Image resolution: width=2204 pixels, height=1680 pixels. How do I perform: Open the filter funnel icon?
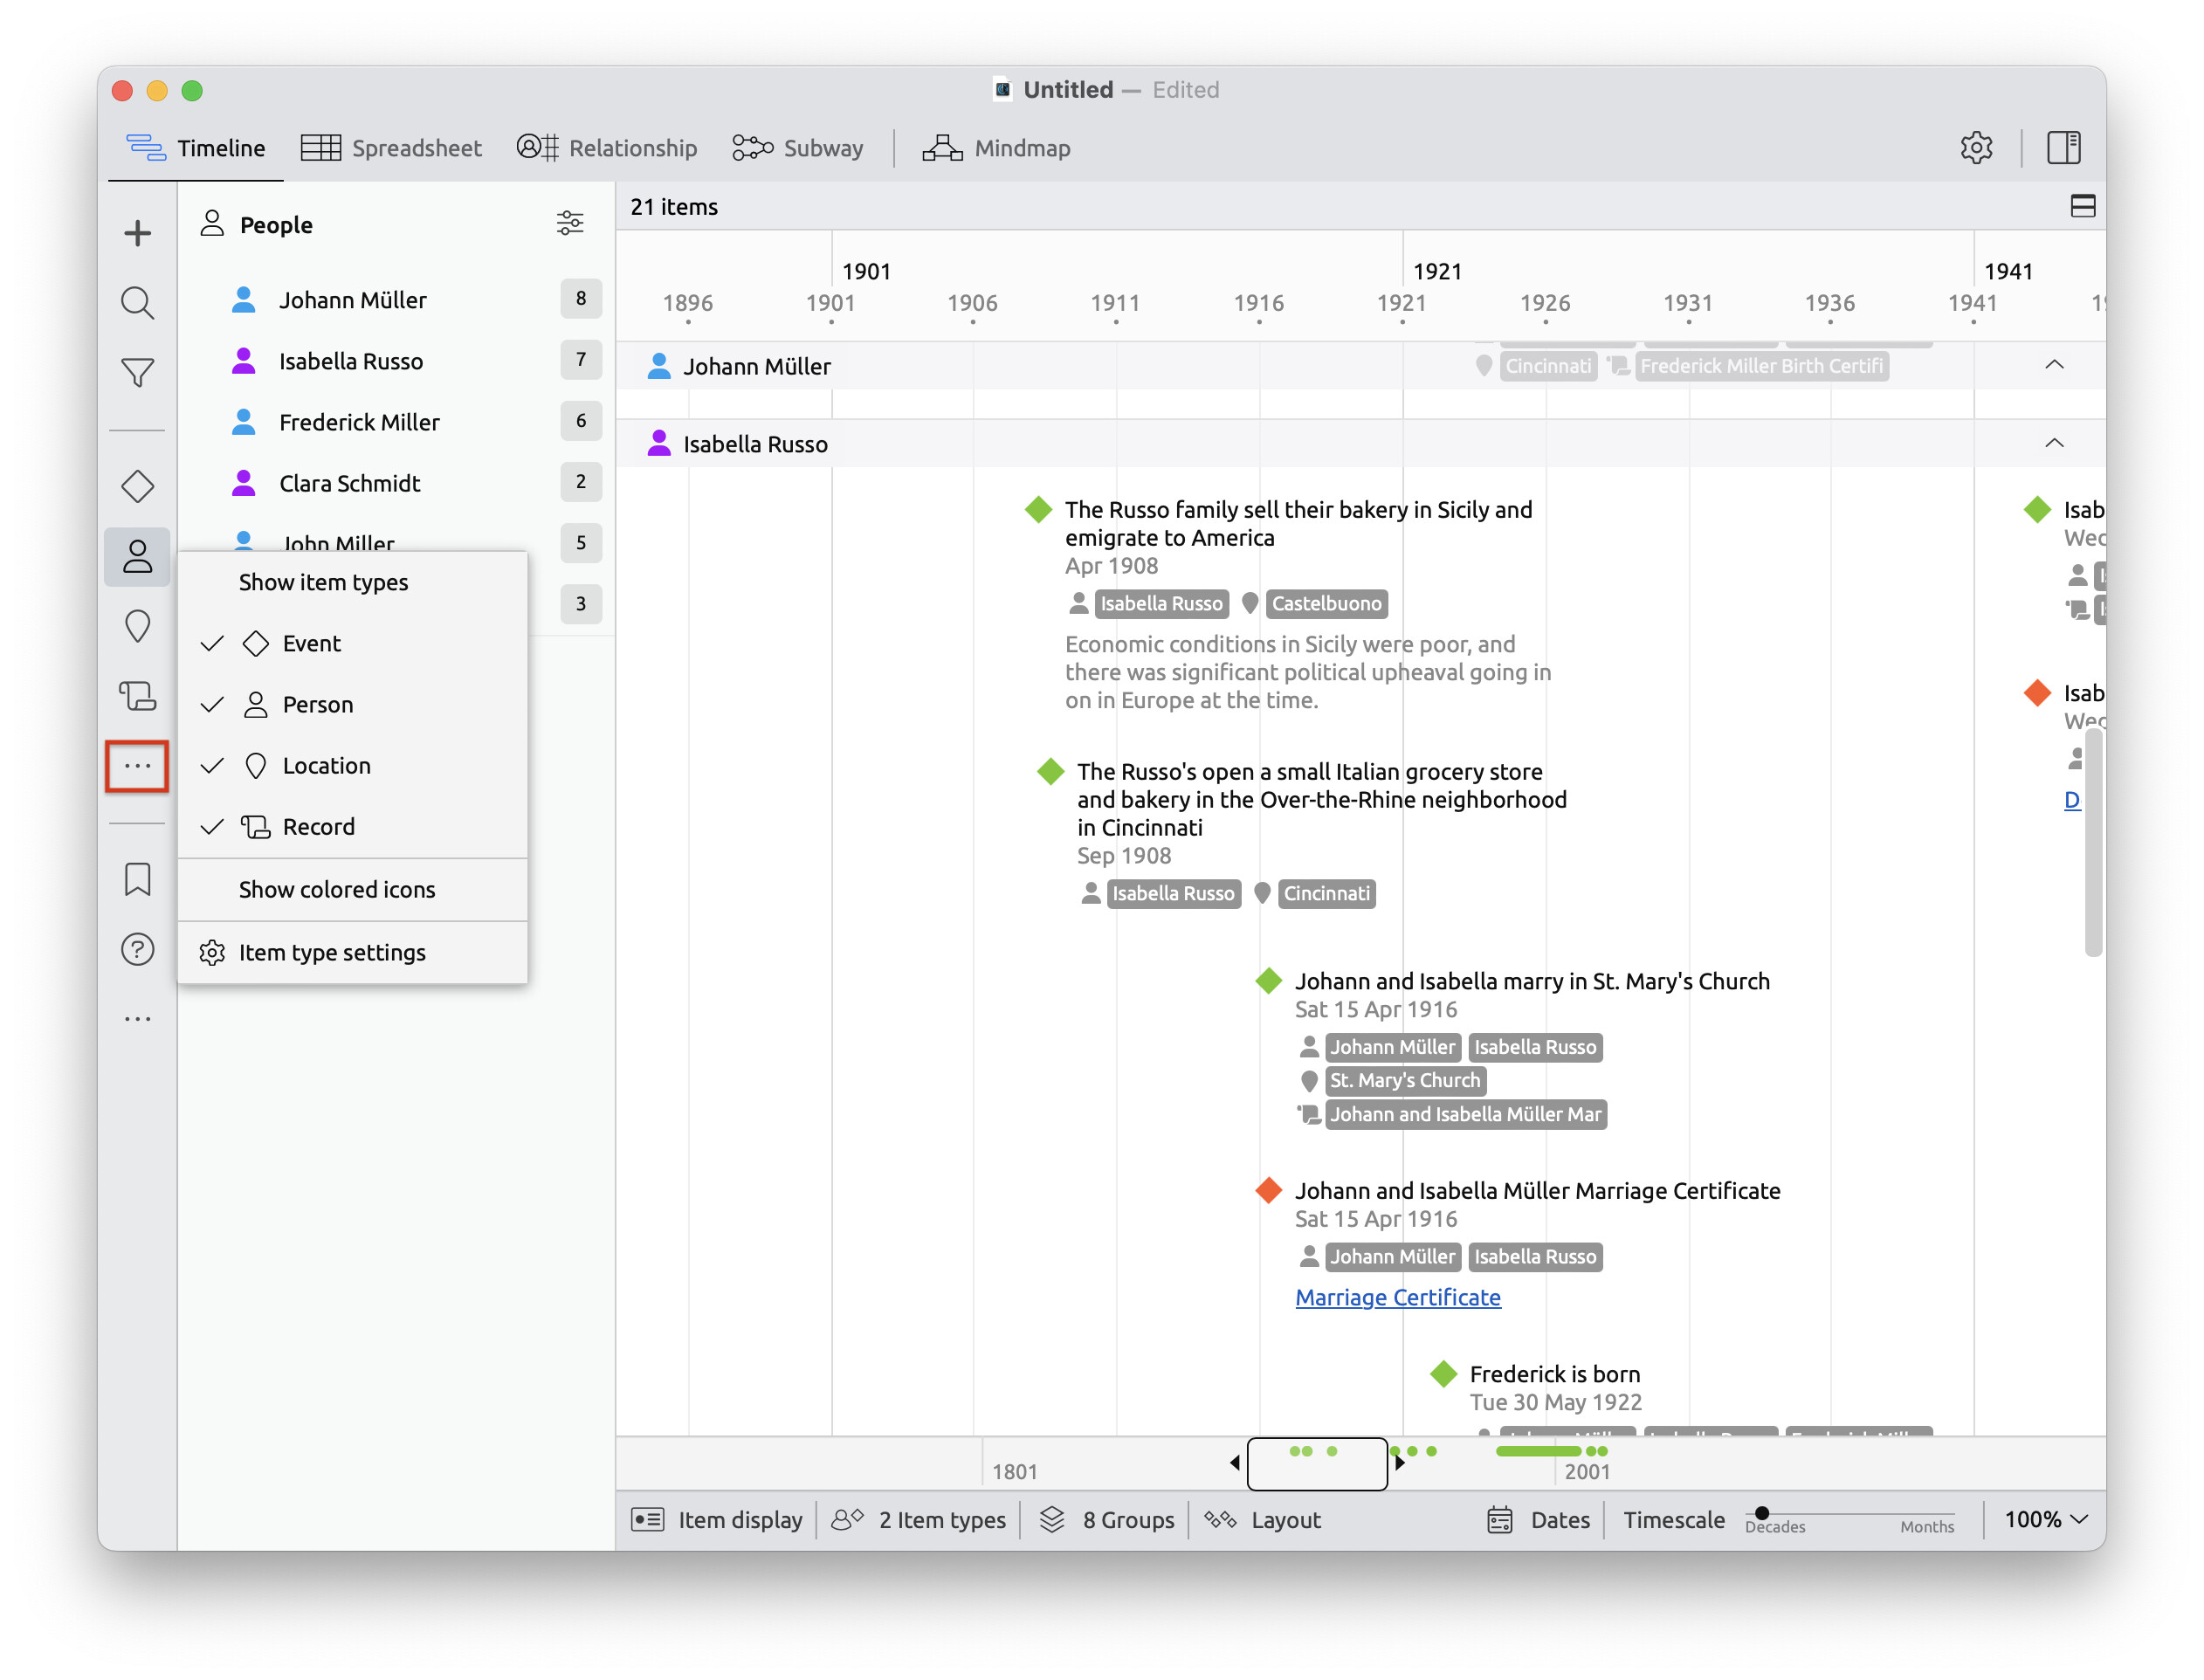[x=137, y=373]
